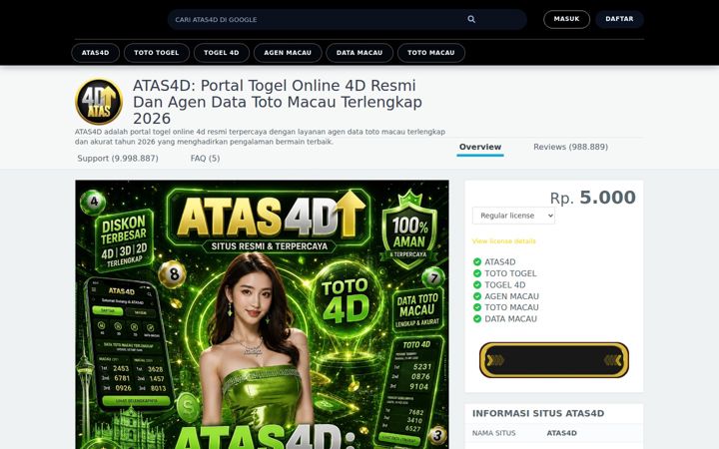The width and height of the screenshot is (719, 449).
Task: Follow the View license details link
Action: (504, 241)
